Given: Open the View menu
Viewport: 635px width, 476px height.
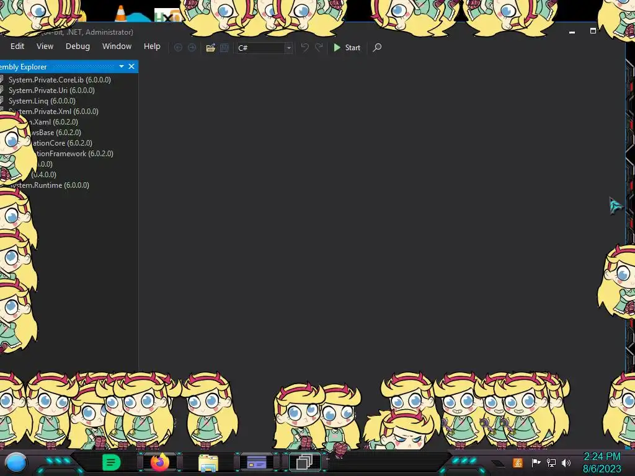Looking at the screenshot, I should pyautogui.click(x=45, y=46).
